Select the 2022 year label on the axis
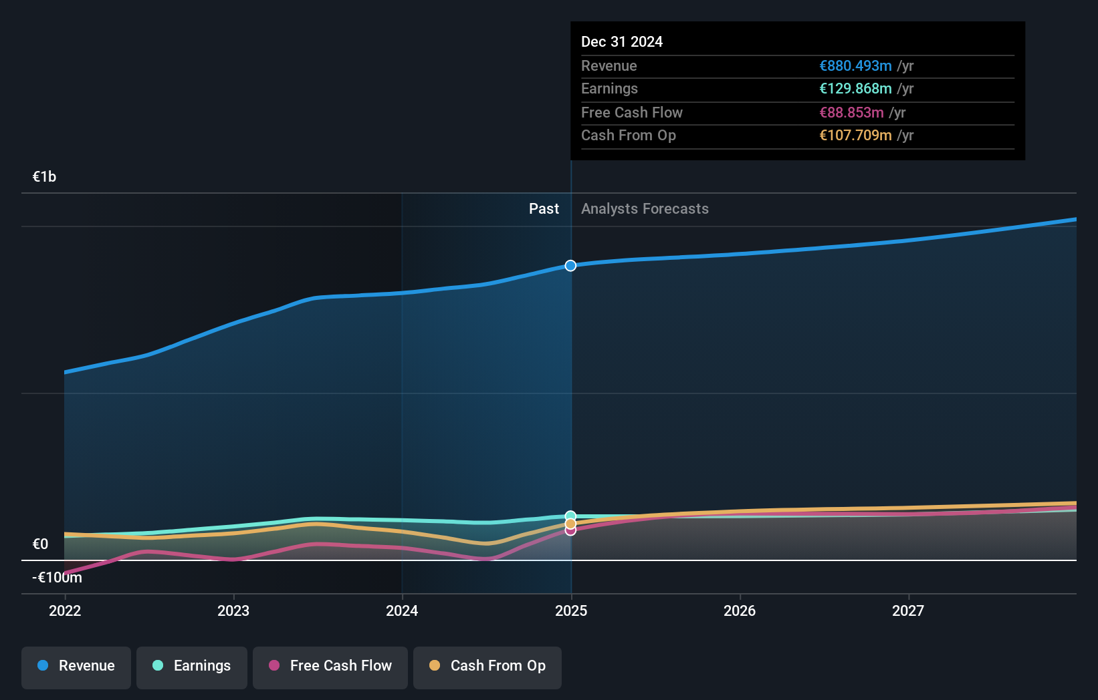 [x=64, y=610]
